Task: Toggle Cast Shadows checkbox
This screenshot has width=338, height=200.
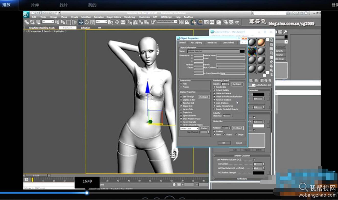Action: 214,103
